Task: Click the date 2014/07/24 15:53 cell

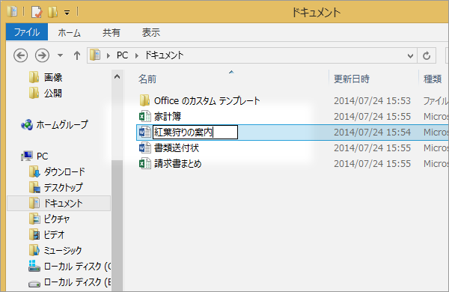Action: (372, 101)
